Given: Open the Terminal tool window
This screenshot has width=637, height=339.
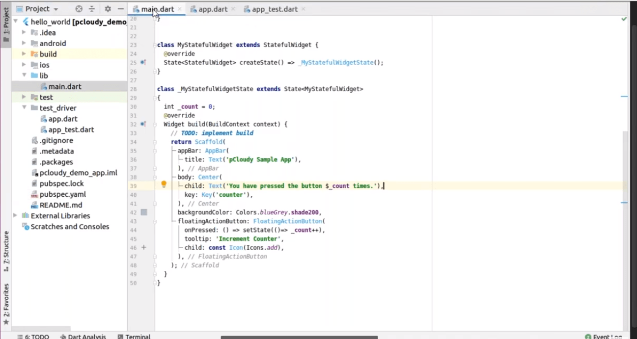Looking at the screenshot, I should click(134, 337).
